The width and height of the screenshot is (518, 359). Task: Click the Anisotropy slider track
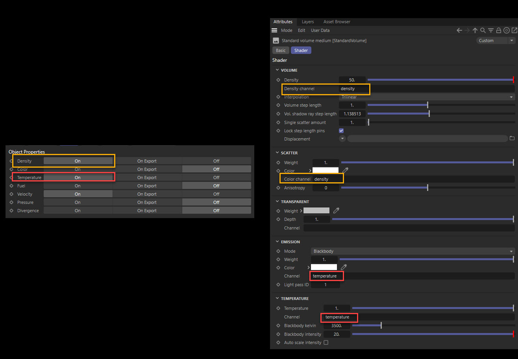coord(427,188)
